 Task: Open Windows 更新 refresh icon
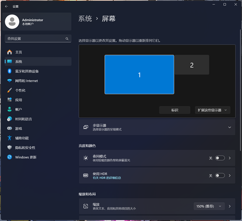click(x=10, y=157)
